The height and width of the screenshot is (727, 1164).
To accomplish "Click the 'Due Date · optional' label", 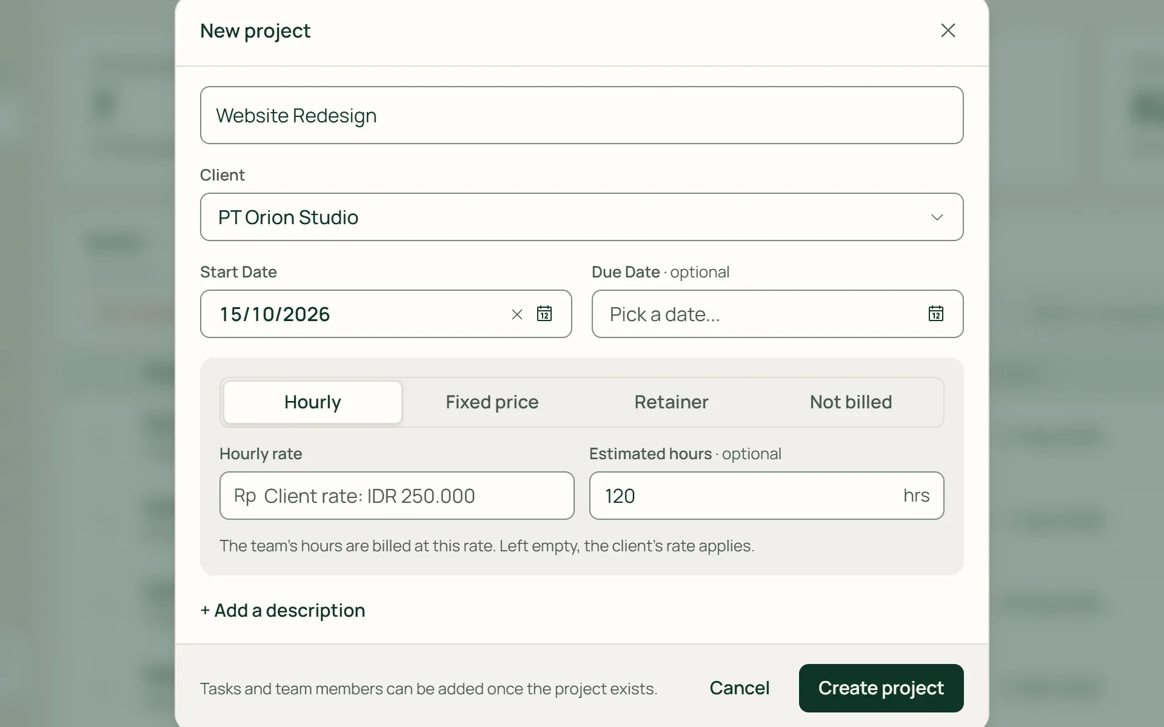I will click(660, 272).
